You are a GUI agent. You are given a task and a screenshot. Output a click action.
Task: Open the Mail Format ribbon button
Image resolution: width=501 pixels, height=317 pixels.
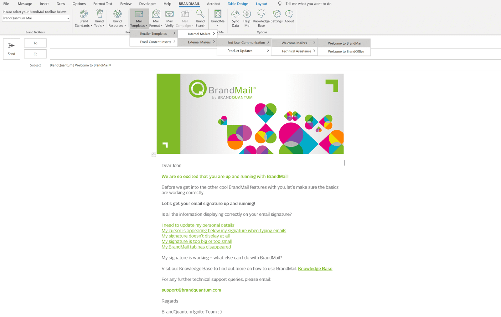coord(156,18)
